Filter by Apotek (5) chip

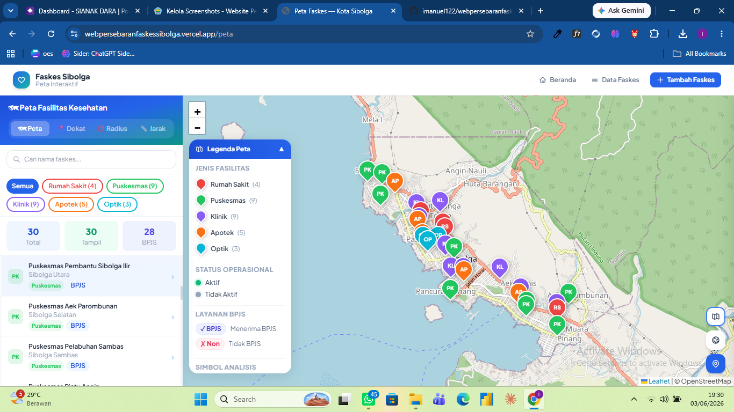pyautogui.click(x=71, y=204)
